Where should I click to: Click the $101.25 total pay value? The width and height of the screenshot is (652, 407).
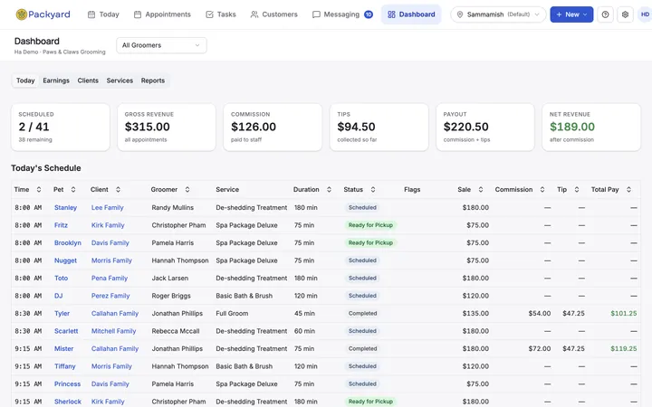[623, 314]
